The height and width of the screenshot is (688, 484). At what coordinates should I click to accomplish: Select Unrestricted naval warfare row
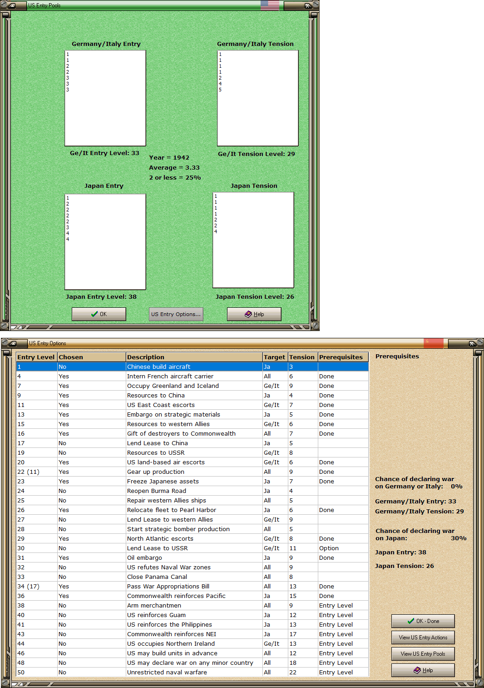pos(192,672)
